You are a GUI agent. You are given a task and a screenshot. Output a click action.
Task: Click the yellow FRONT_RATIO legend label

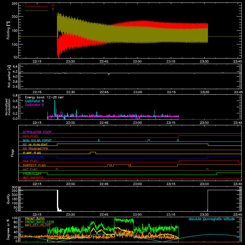pyautogui.click(x=35, y=219)
